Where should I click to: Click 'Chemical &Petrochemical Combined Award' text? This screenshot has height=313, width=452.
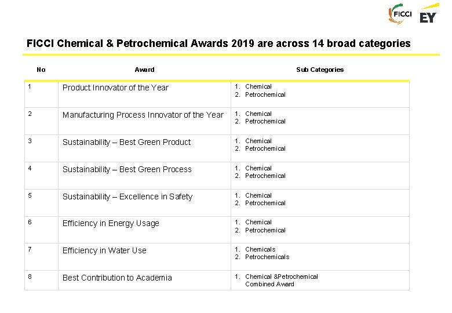282,280
